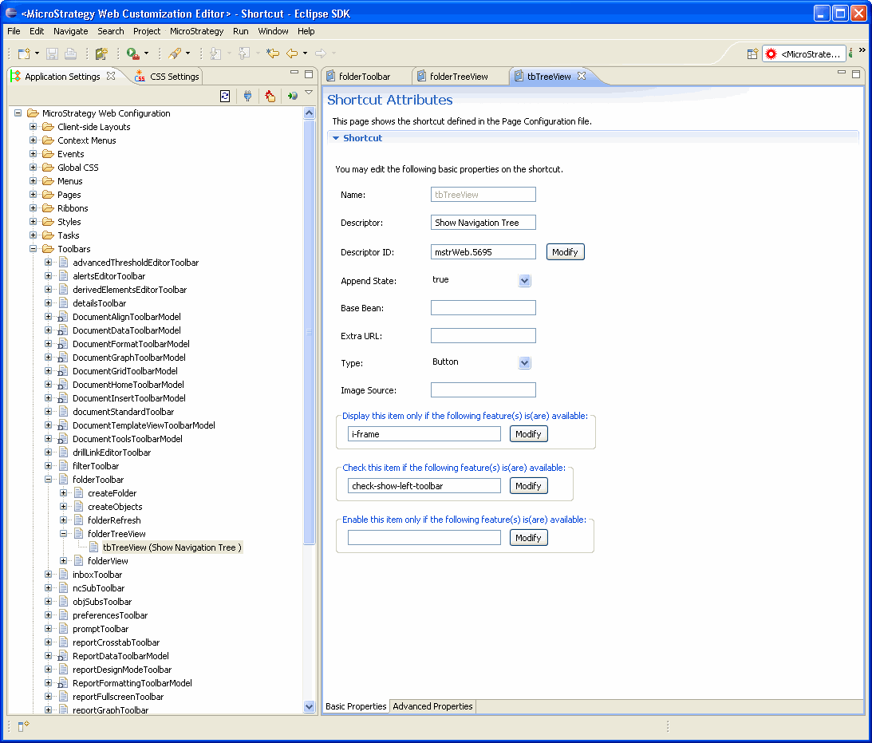Click the plug connection icon in Application Settings

coord(247,97)
